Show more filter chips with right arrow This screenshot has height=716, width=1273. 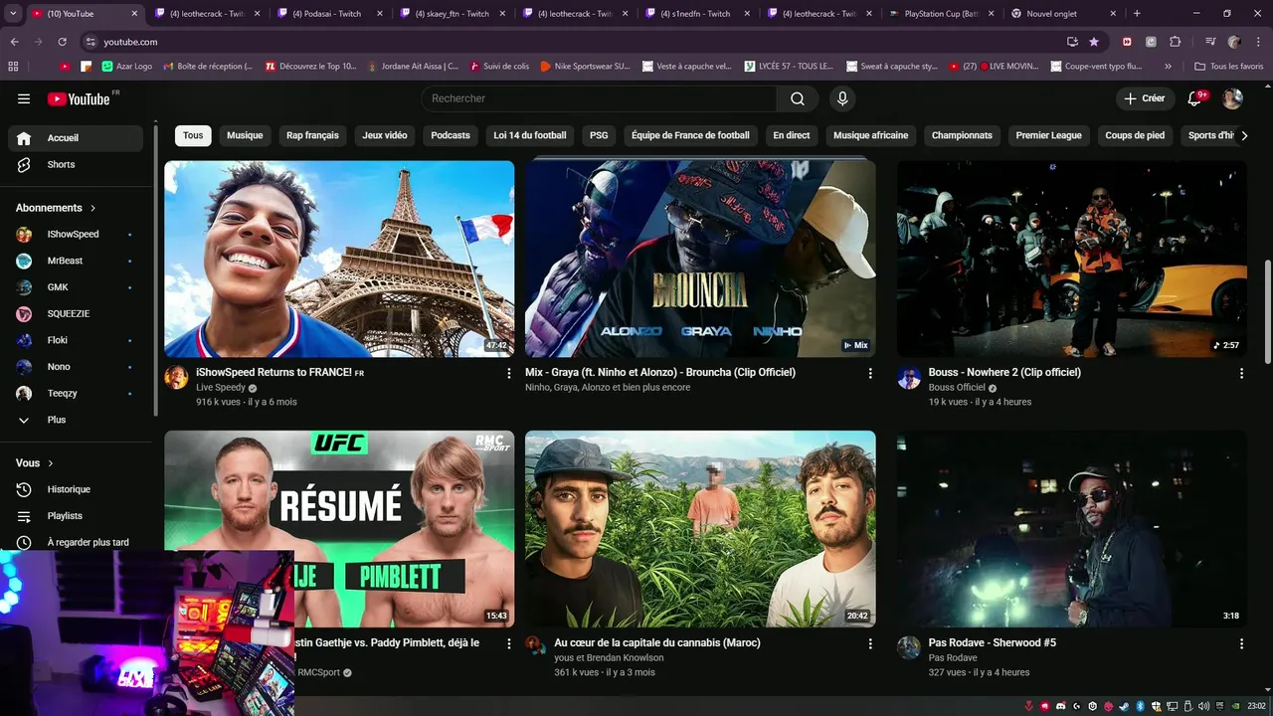[x=1244, y=135]
